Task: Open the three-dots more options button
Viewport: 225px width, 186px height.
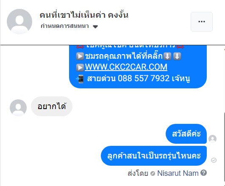Action: coord(201,22)
